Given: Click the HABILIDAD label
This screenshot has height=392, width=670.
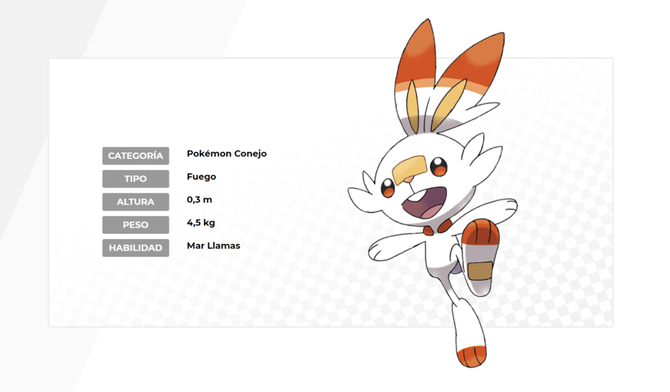Looking at the screenshot, I should (135, 248).
